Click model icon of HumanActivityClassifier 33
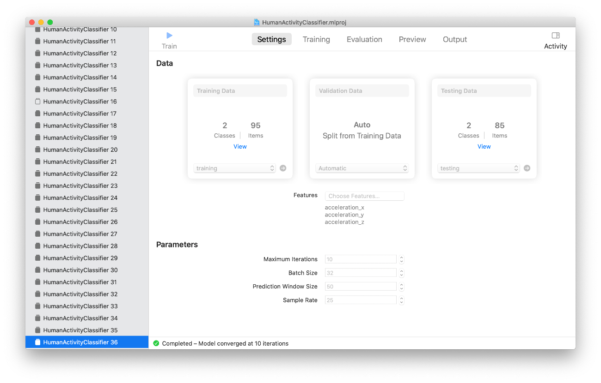This screenshot has height=383, width=601. click(x=38, y=306)
